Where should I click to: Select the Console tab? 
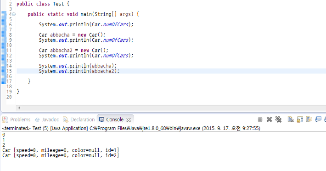coord(115,120)
